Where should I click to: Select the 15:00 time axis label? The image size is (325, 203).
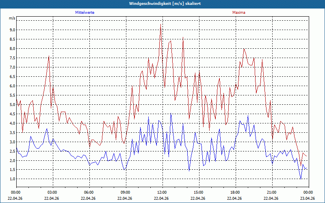[199, 192]
